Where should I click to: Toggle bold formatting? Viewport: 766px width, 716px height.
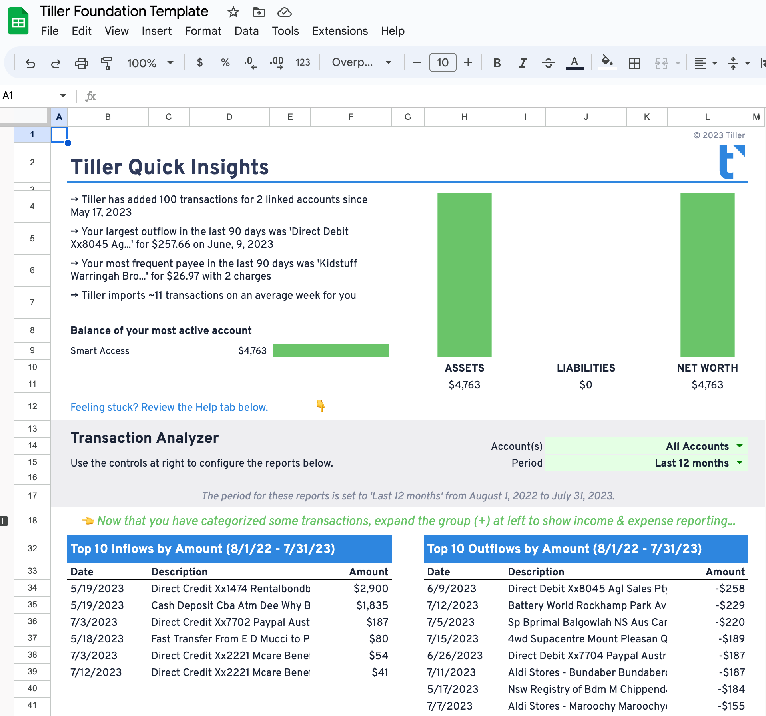[x=497, y=63]
